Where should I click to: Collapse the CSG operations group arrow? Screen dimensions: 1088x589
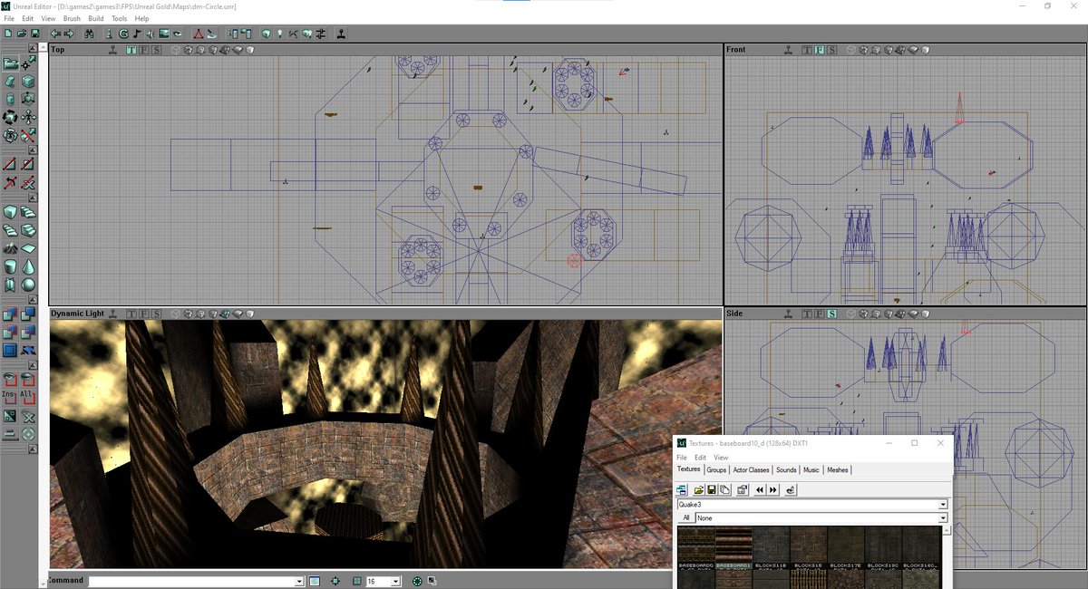tap(33, 301)
